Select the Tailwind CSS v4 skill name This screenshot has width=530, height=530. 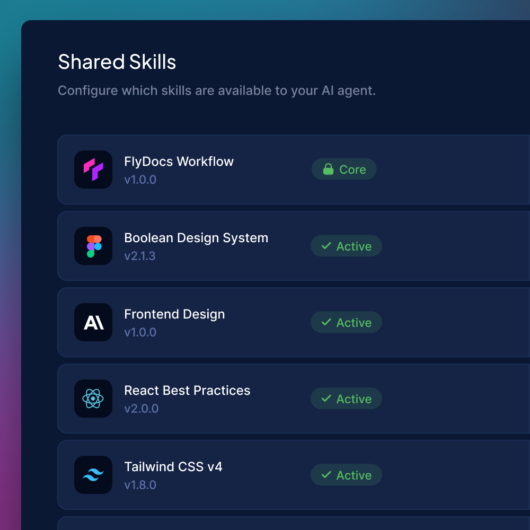coord(173,467)
